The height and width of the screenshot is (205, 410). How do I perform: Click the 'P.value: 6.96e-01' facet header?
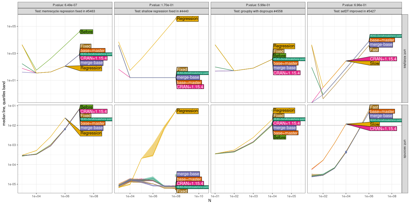pyautogui.click(x=355, y=5)
